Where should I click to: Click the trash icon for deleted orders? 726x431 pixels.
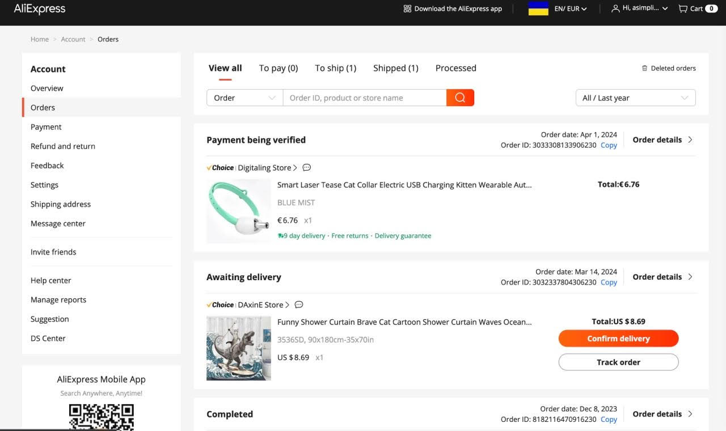click(644, 68)
